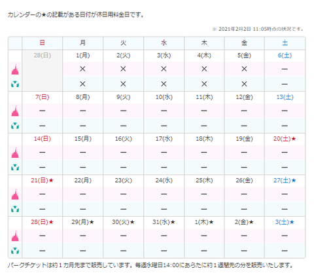Click the パークチケット sales notice text

pyautogui.click(x=150, y=265)
